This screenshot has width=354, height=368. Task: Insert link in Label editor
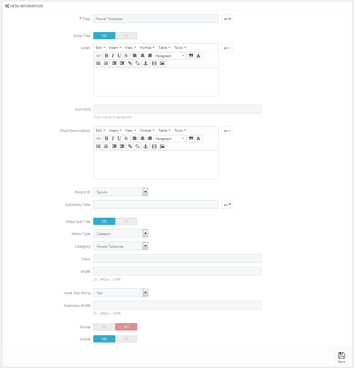click(130, 63)
